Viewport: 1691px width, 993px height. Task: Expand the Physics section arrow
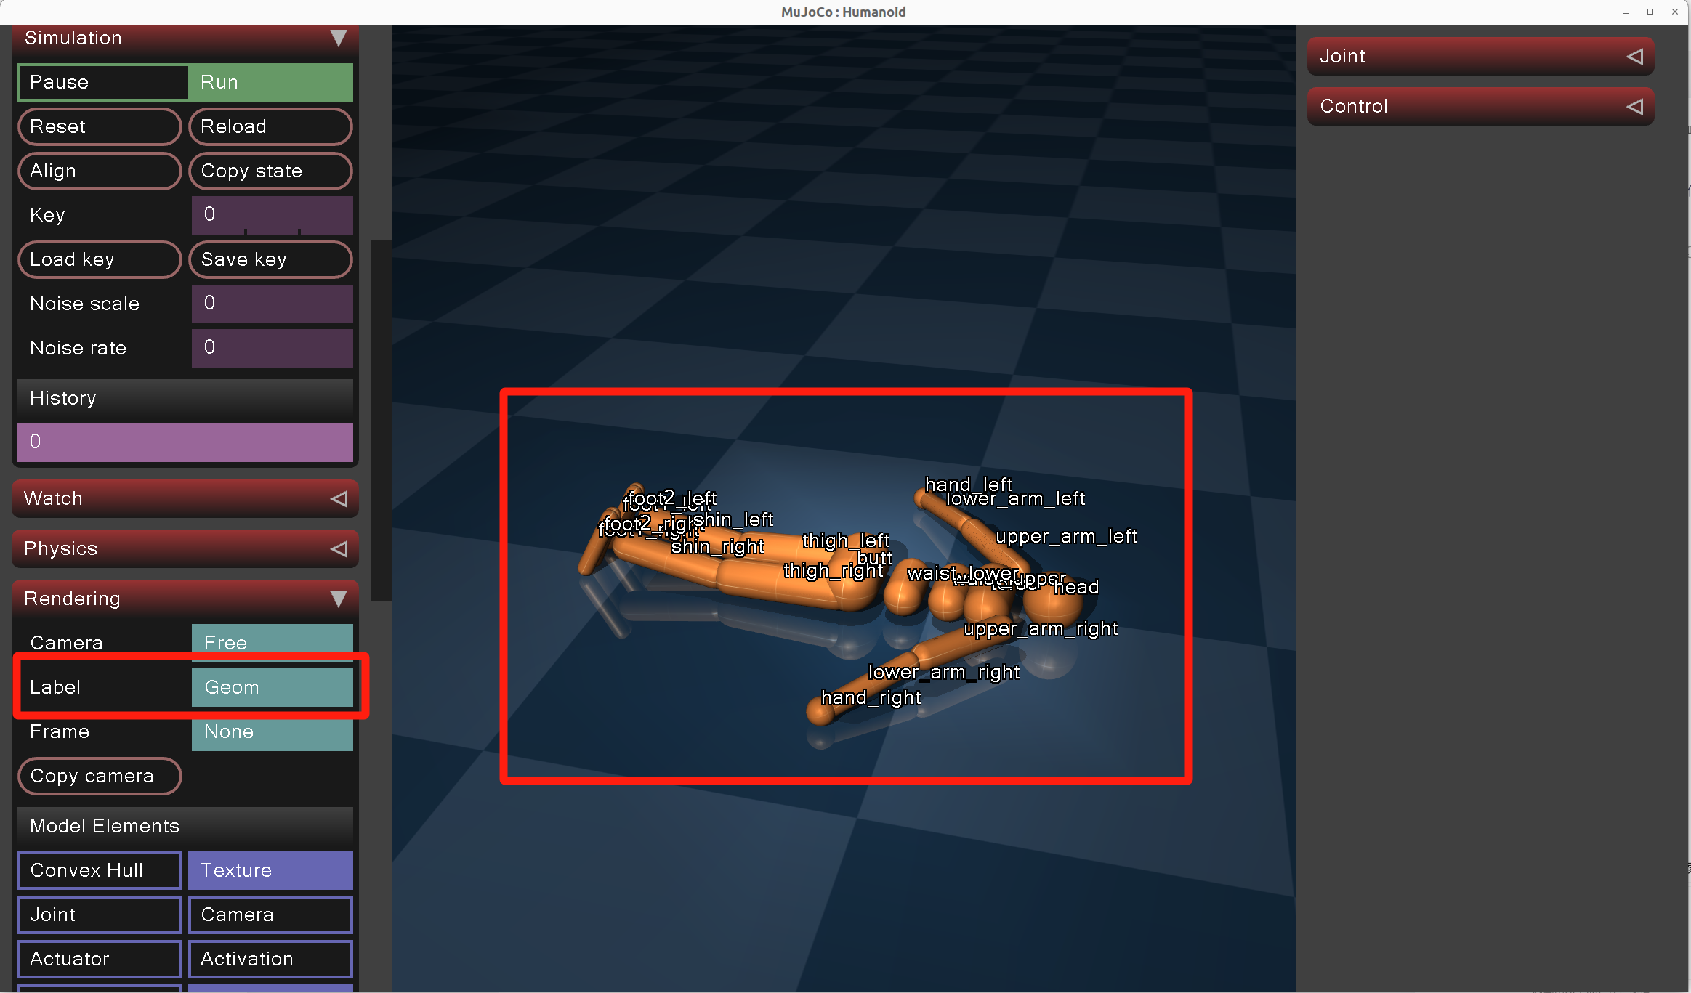click(x=339, y=549)
